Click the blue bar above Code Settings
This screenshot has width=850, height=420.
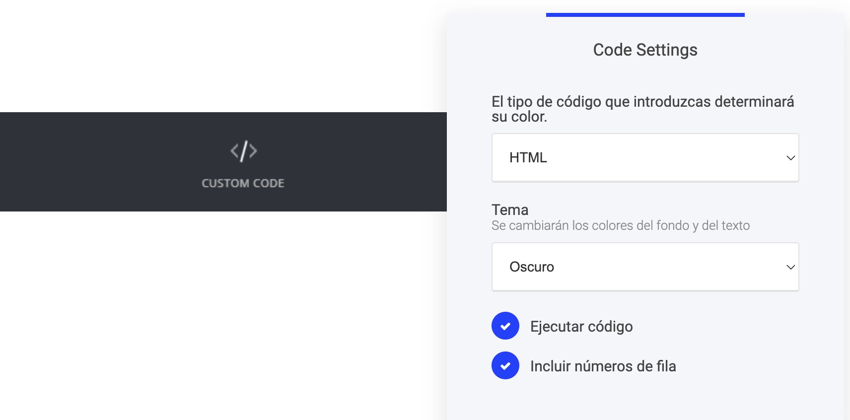[645, 15]
